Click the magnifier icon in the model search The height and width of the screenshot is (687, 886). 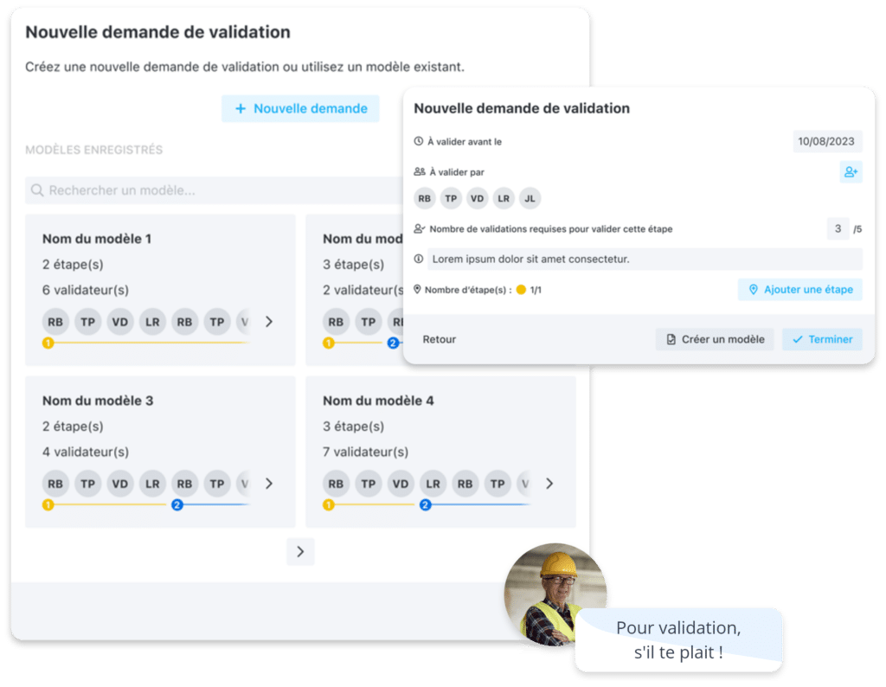[x=37, y=190]
